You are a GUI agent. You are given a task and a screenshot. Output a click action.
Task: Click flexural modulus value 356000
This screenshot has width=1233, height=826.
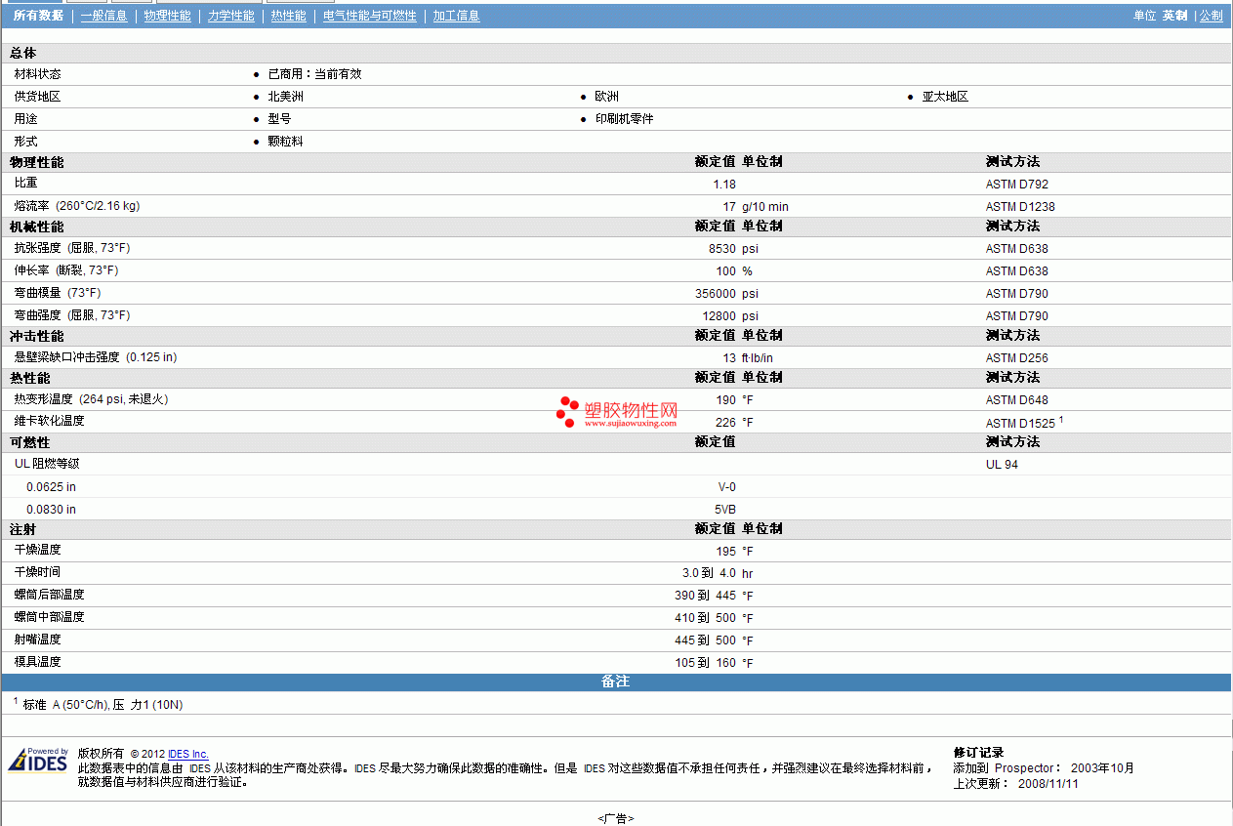(x=717, y=293)
